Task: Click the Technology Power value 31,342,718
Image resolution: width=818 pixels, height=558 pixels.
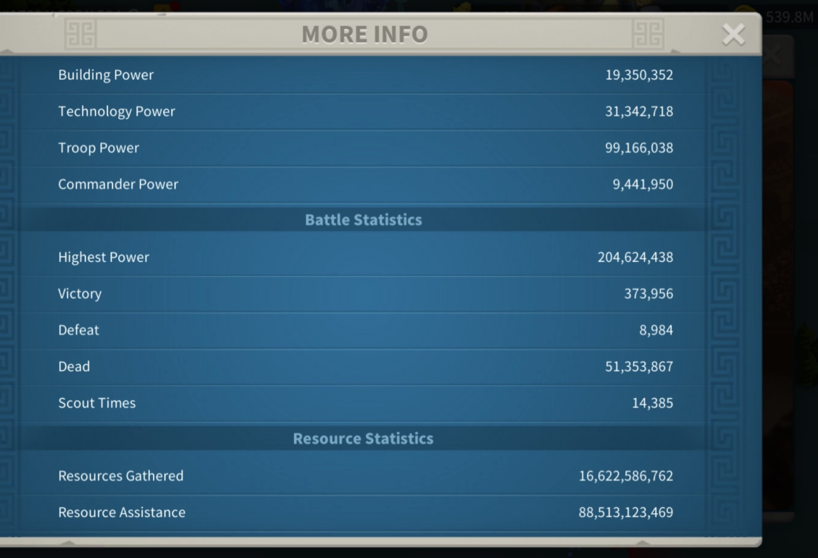Action: click(639, 111)
